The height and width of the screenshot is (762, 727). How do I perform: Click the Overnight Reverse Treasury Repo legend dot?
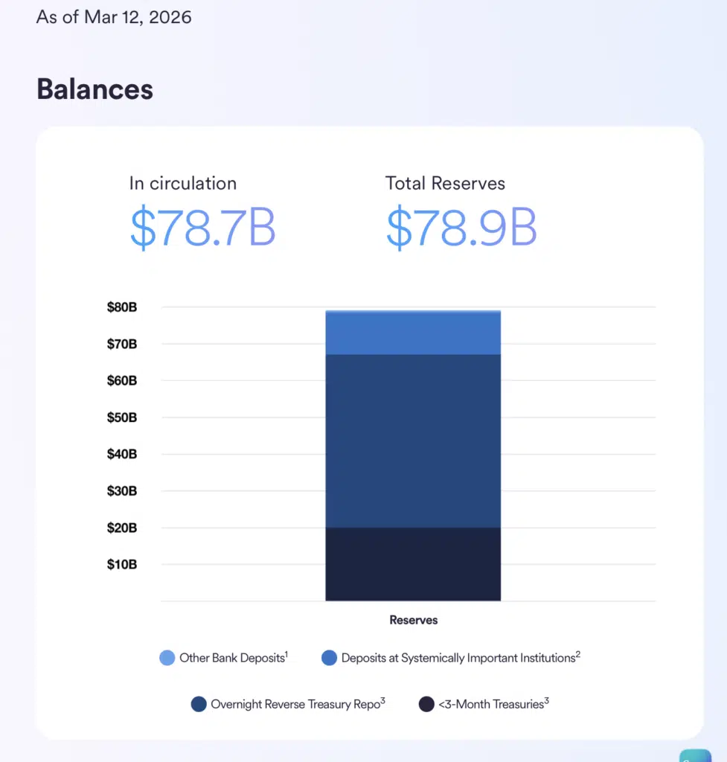pyautogui.click(x=199, y=704)
